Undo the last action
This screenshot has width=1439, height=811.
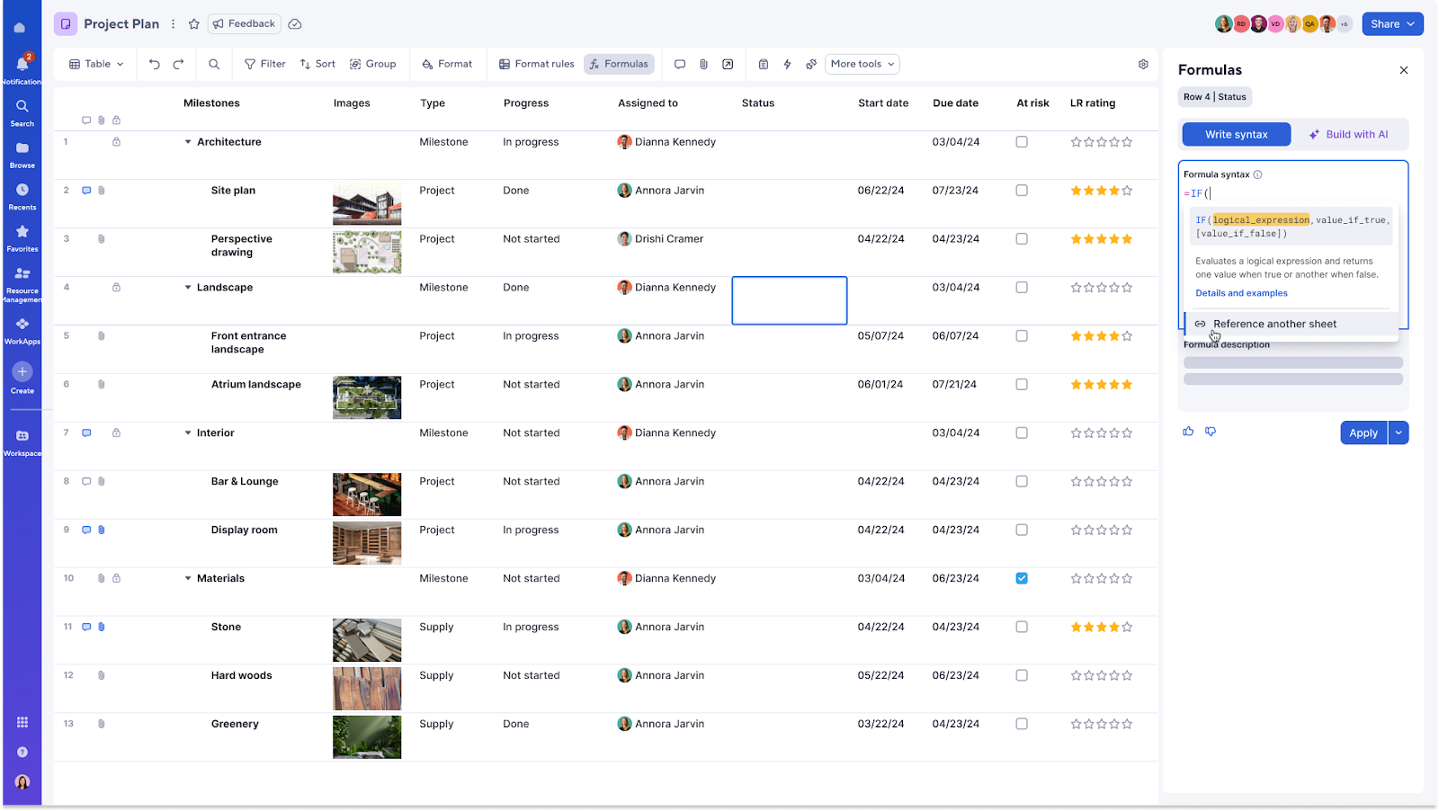coord(155,64)
